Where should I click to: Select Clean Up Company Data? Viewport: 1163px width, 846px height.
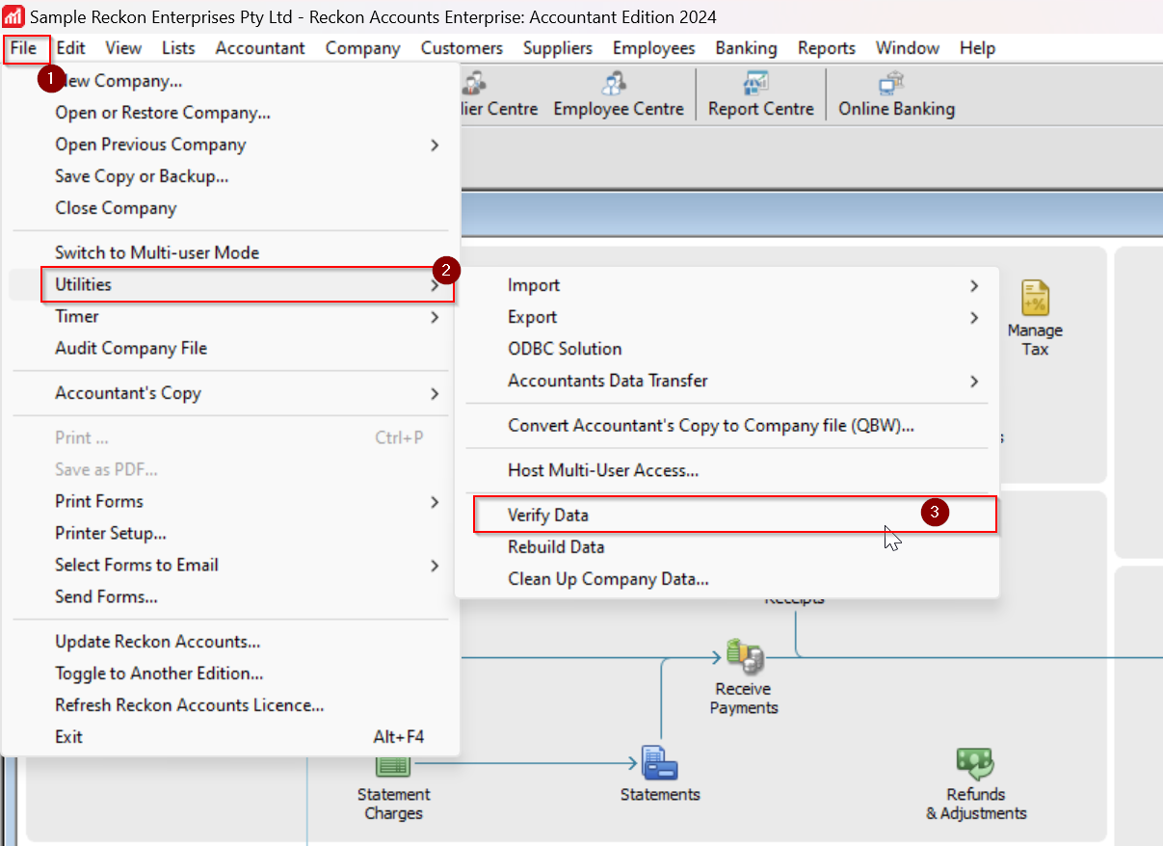pyautogui.click(x=727, y=579)
